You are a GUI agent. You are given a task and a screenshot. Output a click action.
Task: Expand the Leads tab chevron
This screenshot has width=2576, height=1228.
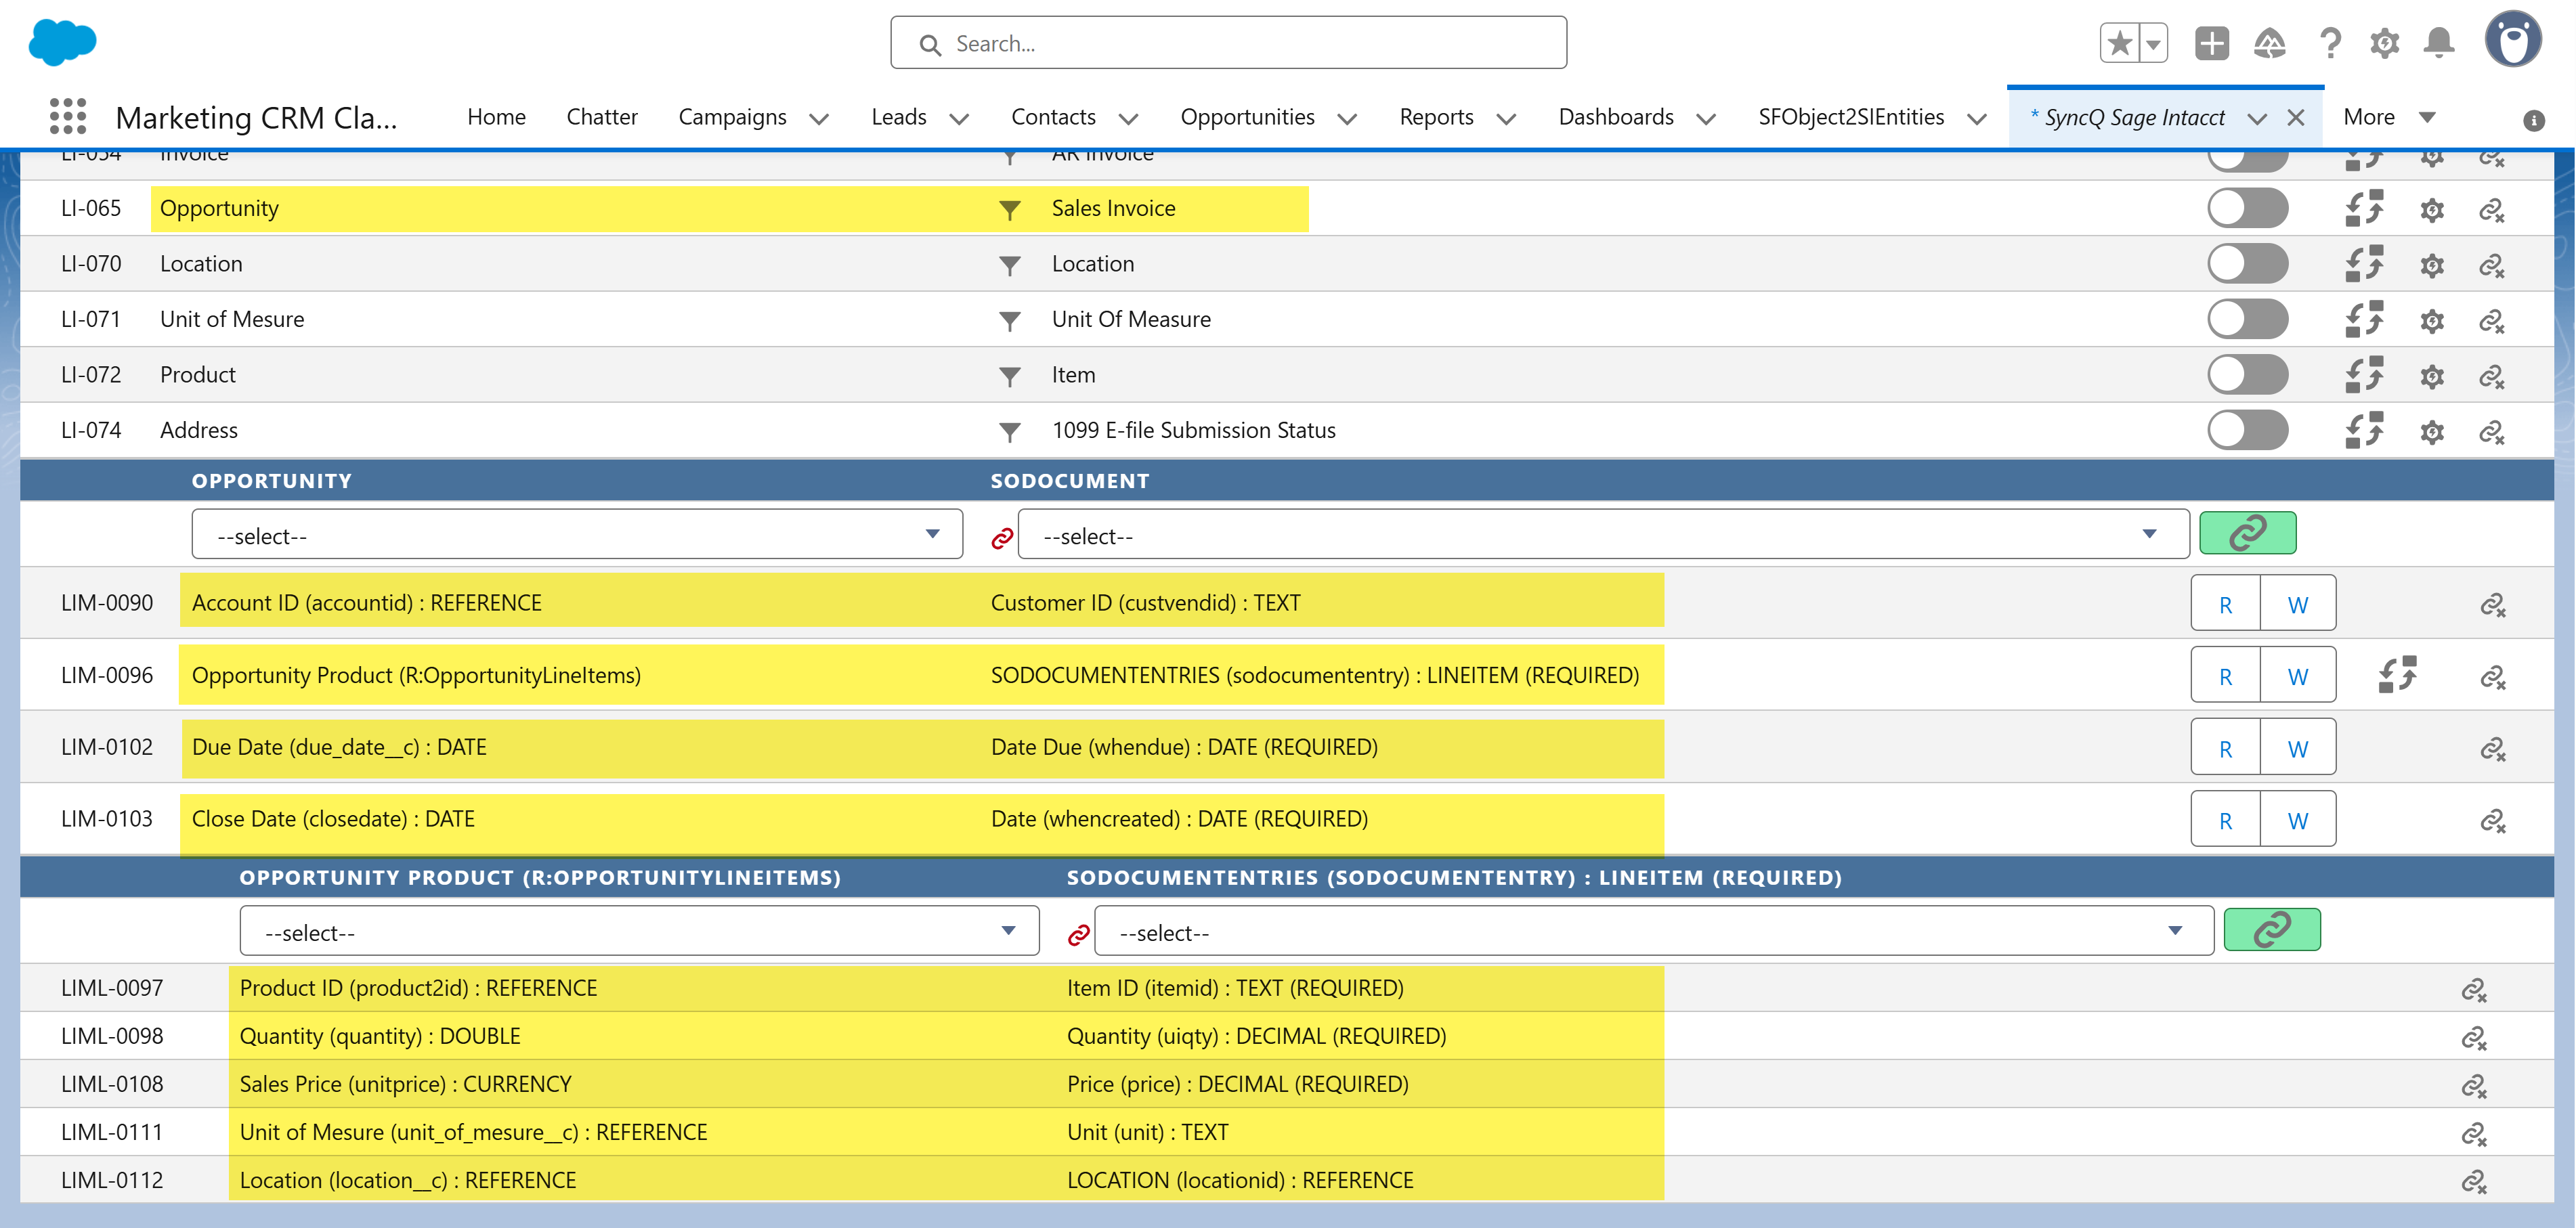958,119
